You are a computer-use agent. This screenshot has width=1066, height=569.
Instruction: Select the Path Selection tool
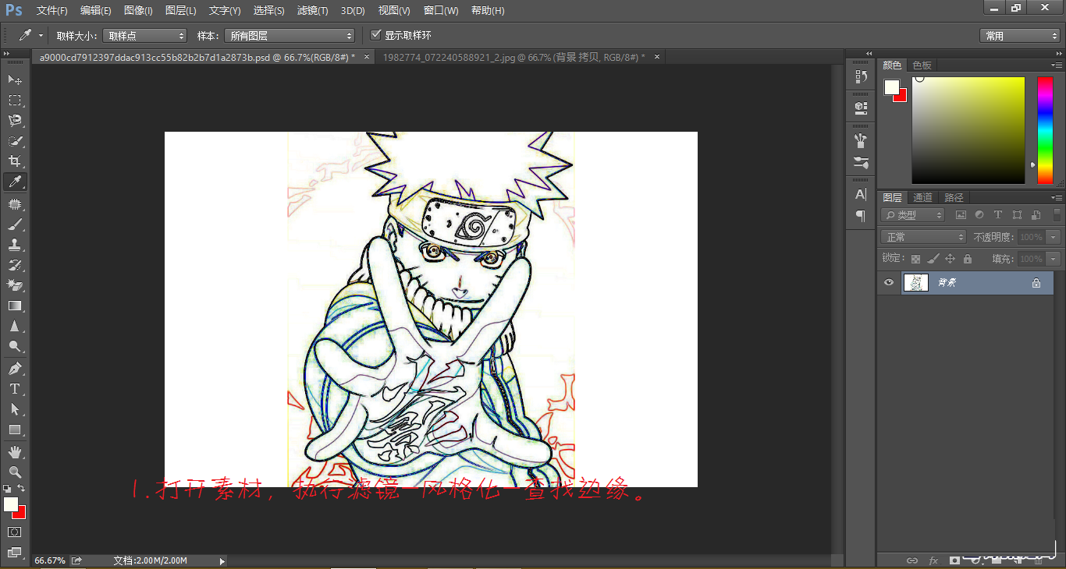point(15,409)
